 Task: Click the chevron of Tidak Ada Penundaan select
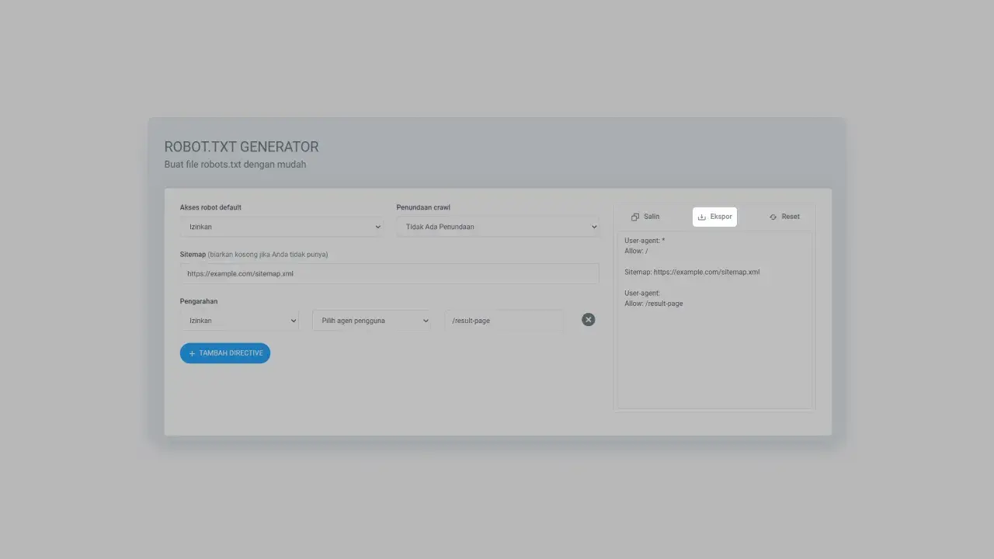594,227
